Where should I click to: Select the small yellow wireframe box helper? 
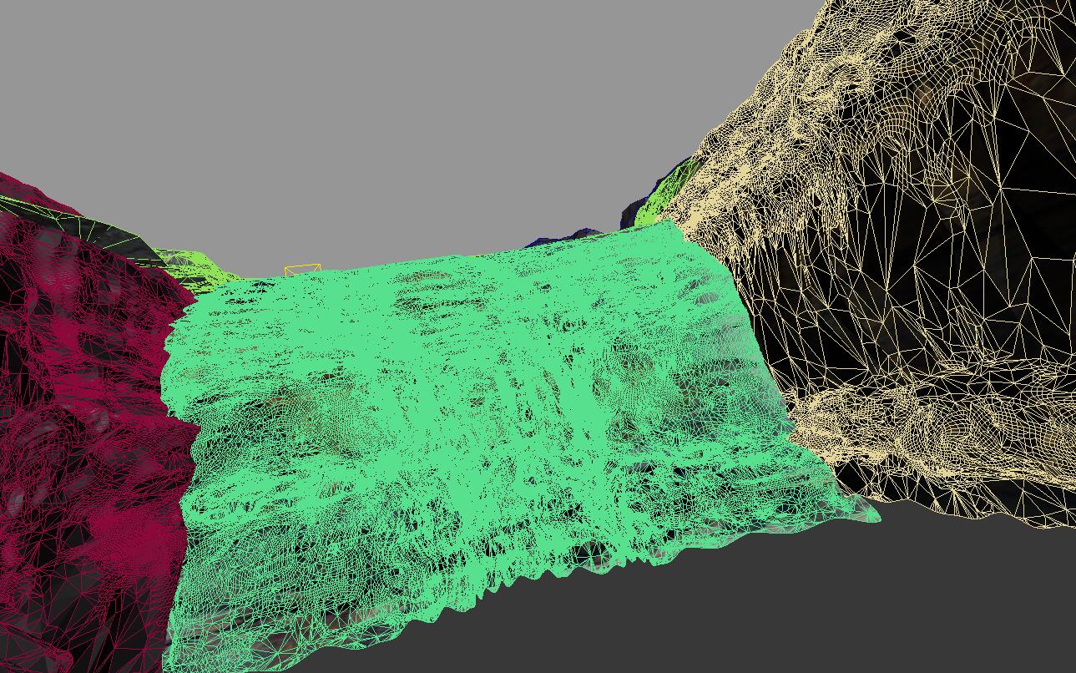click(x=302, y=270)
